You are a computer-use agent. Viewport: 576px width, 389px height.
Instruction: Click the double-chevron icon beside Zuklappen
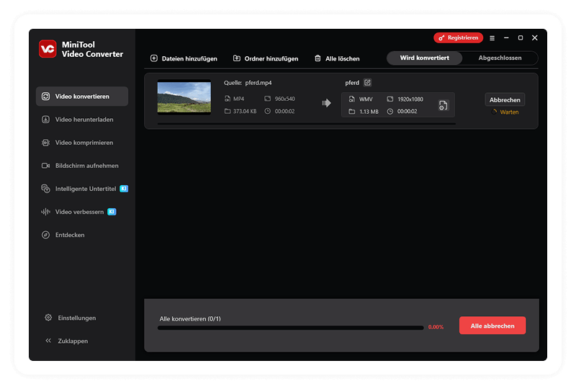48,341
